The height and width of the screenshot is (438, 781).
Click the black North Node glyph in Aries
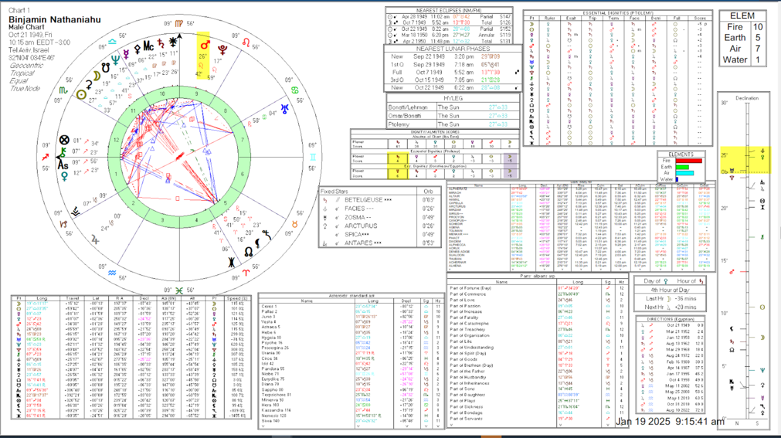(x=248, y=252)
